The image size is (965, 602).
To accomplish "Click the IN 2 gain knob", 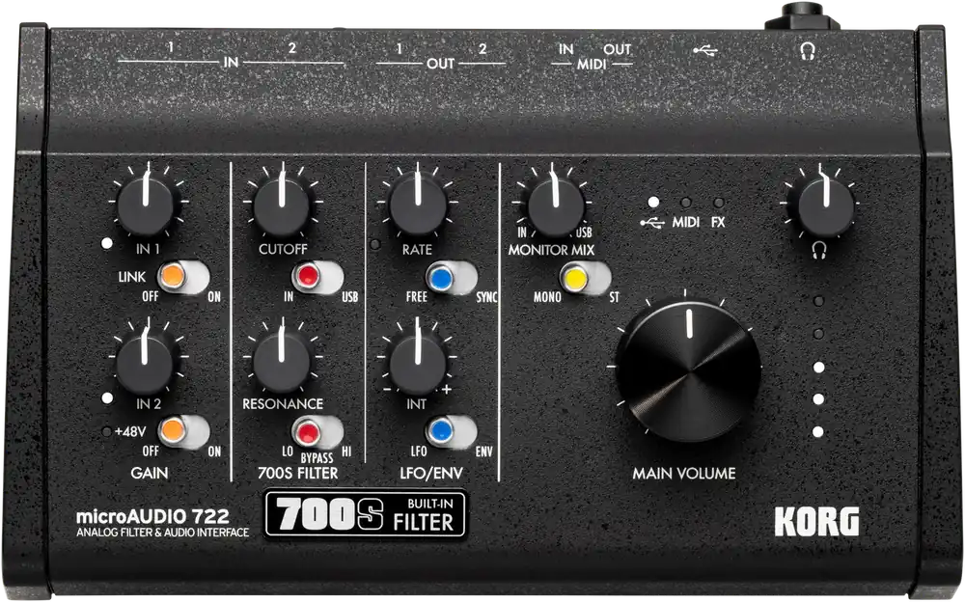I will pyautogui.click(x=146, y=363).
